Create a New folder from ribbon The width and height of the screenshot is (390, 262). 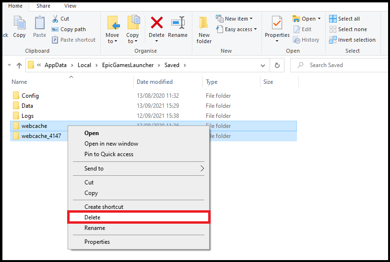[x=204, y=29]
